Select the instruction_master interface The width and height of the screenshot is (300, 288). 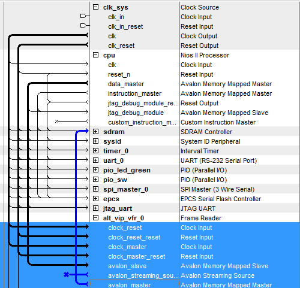[134, 93]
